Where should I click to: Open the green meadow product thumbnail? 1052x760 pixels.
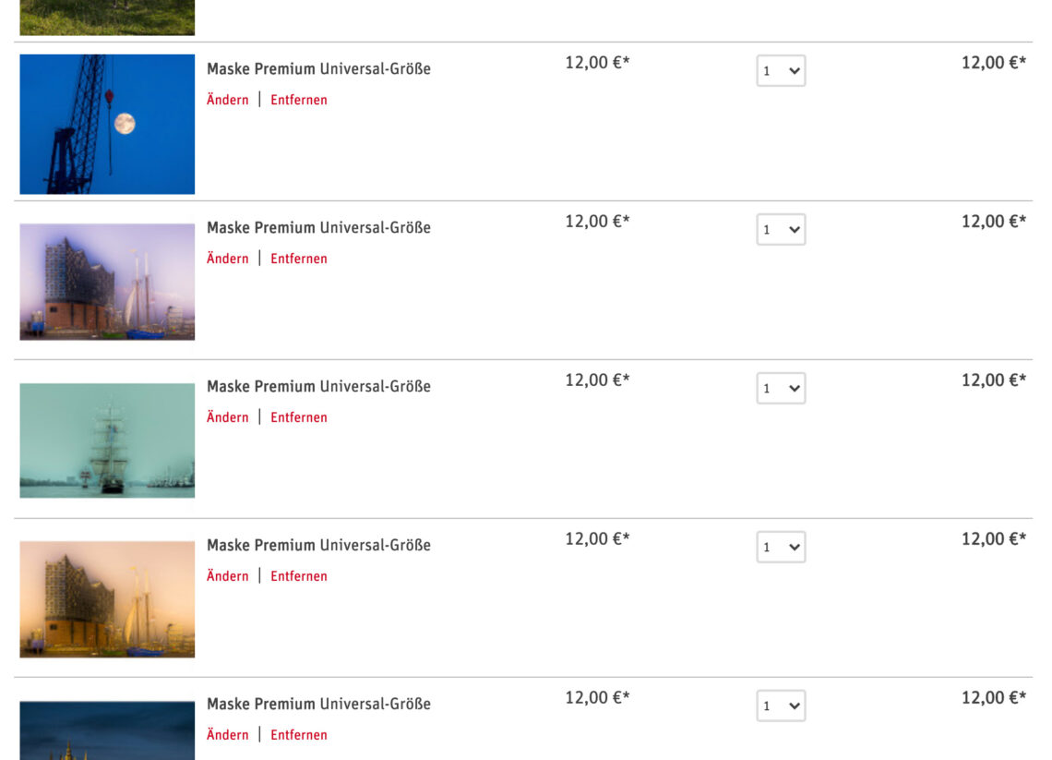107,17
